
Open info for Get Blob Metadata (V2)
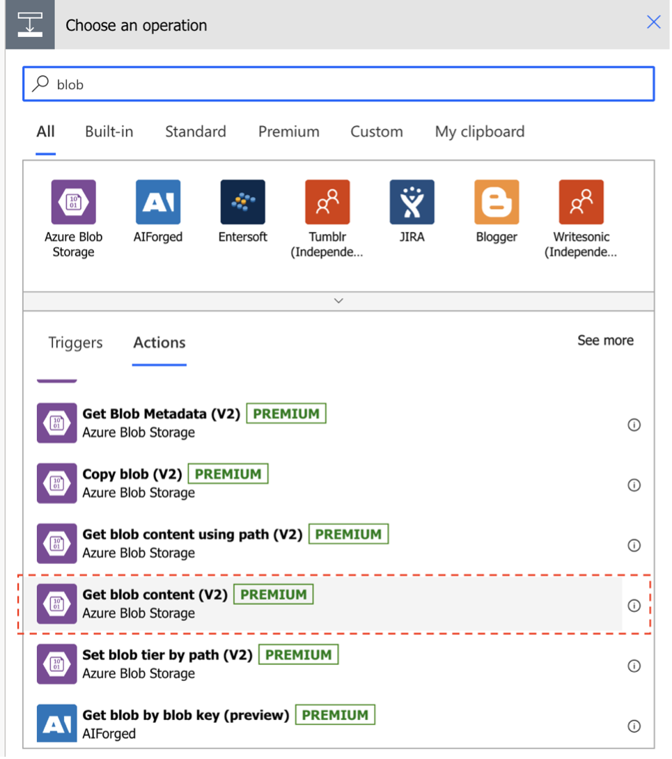[634, 425]
